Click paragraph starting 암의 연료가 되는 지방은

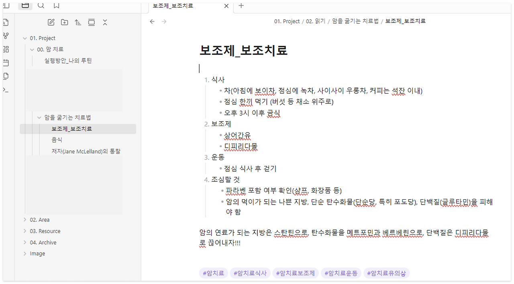pyautogui.click(x=344, y=238)
